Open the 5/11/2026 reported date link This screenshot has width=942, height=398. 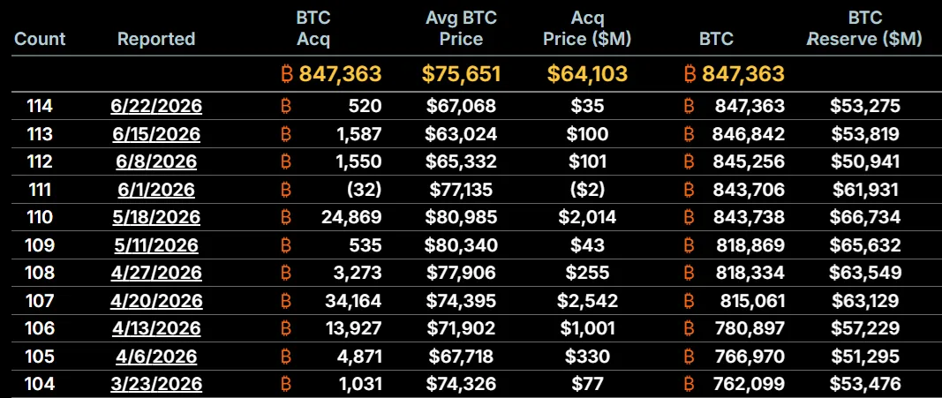[156, 245]
